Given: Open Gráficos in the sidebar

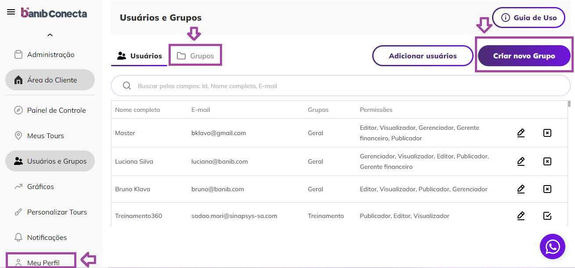Looking at the screenshot, I should (40, 187).
